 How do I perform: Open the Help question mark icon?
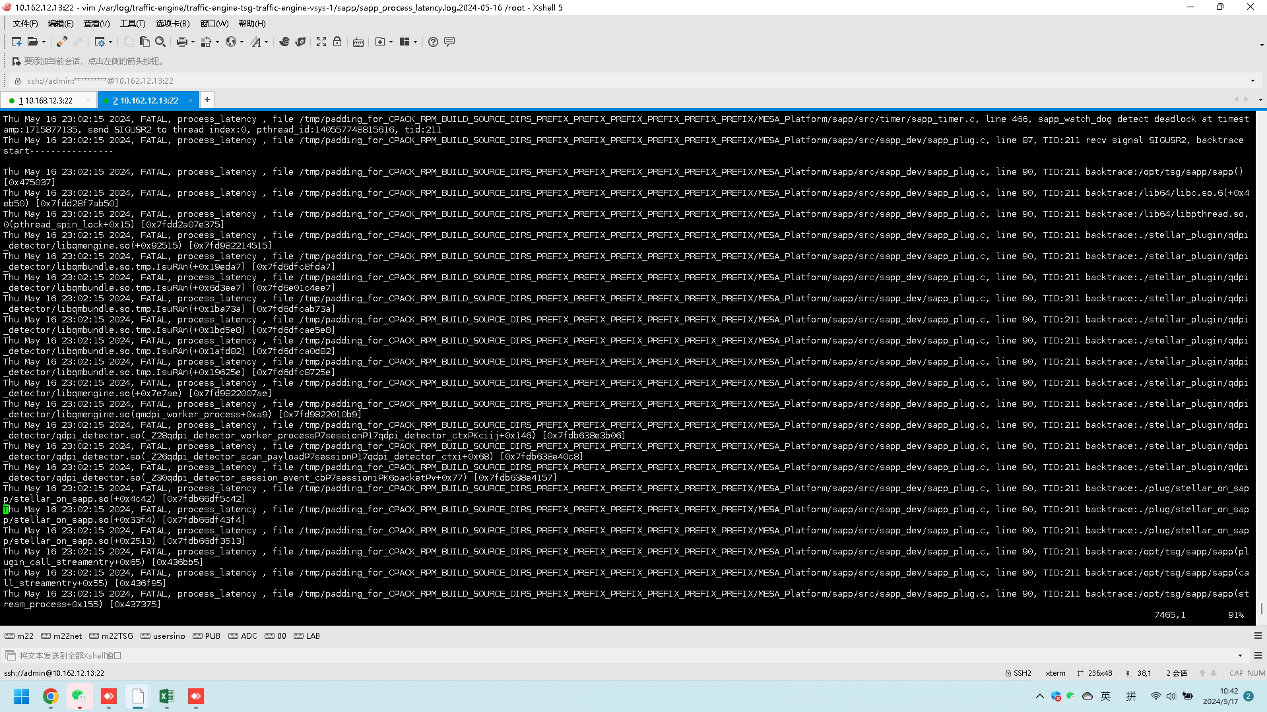click(x=433, y=42)
